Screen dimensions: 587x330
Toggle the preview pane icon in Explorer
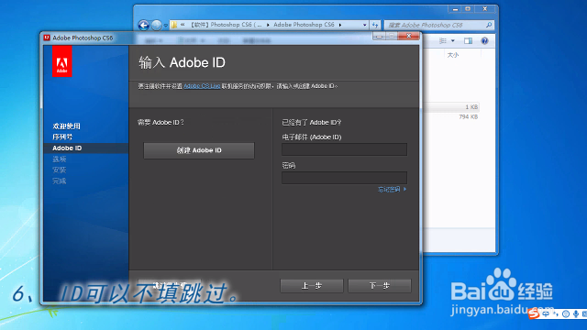(468, 40)
